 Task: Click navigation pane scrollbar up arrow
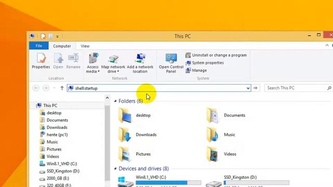107,98
